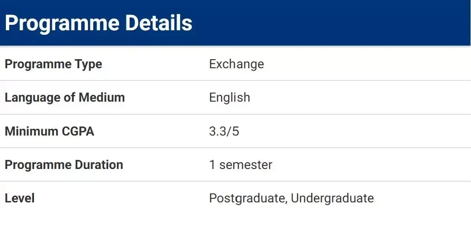The image size is (471, 225).
Task: Click the word Medium in the table
Action: tap(102, 98)
